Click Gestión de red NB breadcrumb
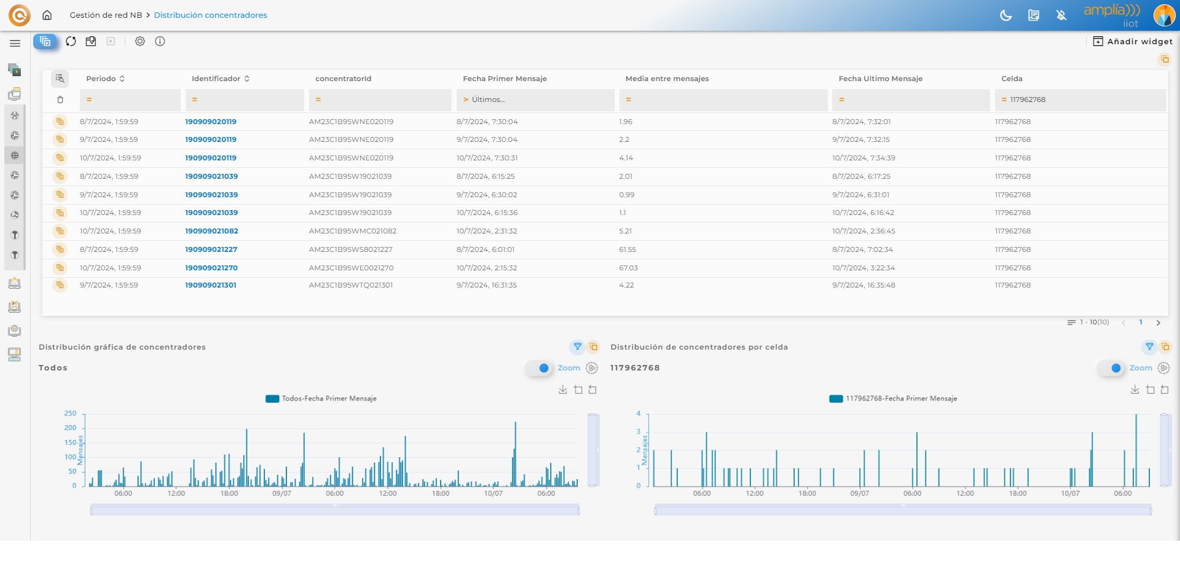The image size is (1180, 564). [x=106, y=15]
